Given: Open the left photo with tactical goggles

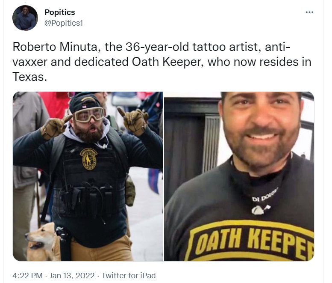Looking at the screenshot, I should 88,176.
